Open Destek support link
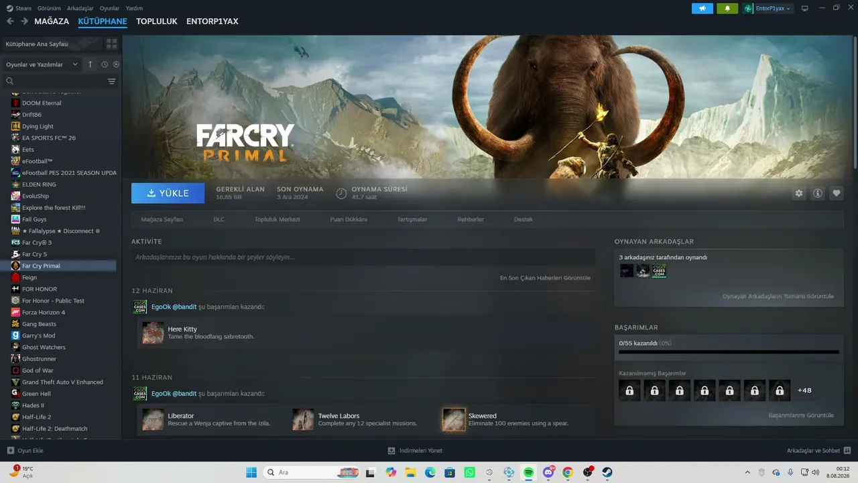The width and height of the screenshot is (858, 483). click(x=524, y=219)
